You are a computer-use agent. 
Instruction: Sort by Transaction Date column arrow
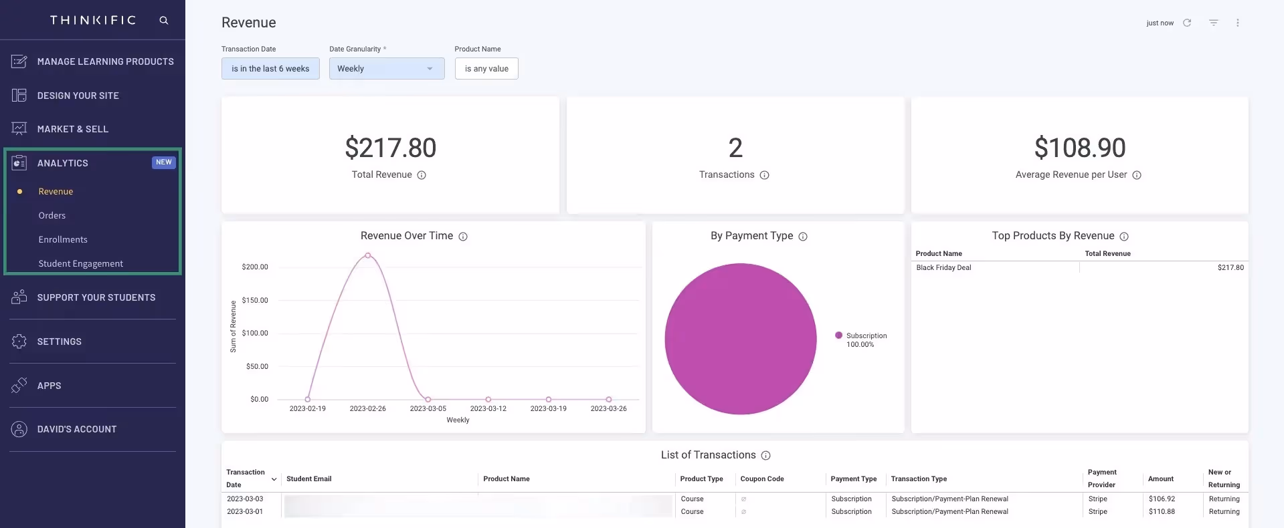pyautogui.click(x=274, y=479)
